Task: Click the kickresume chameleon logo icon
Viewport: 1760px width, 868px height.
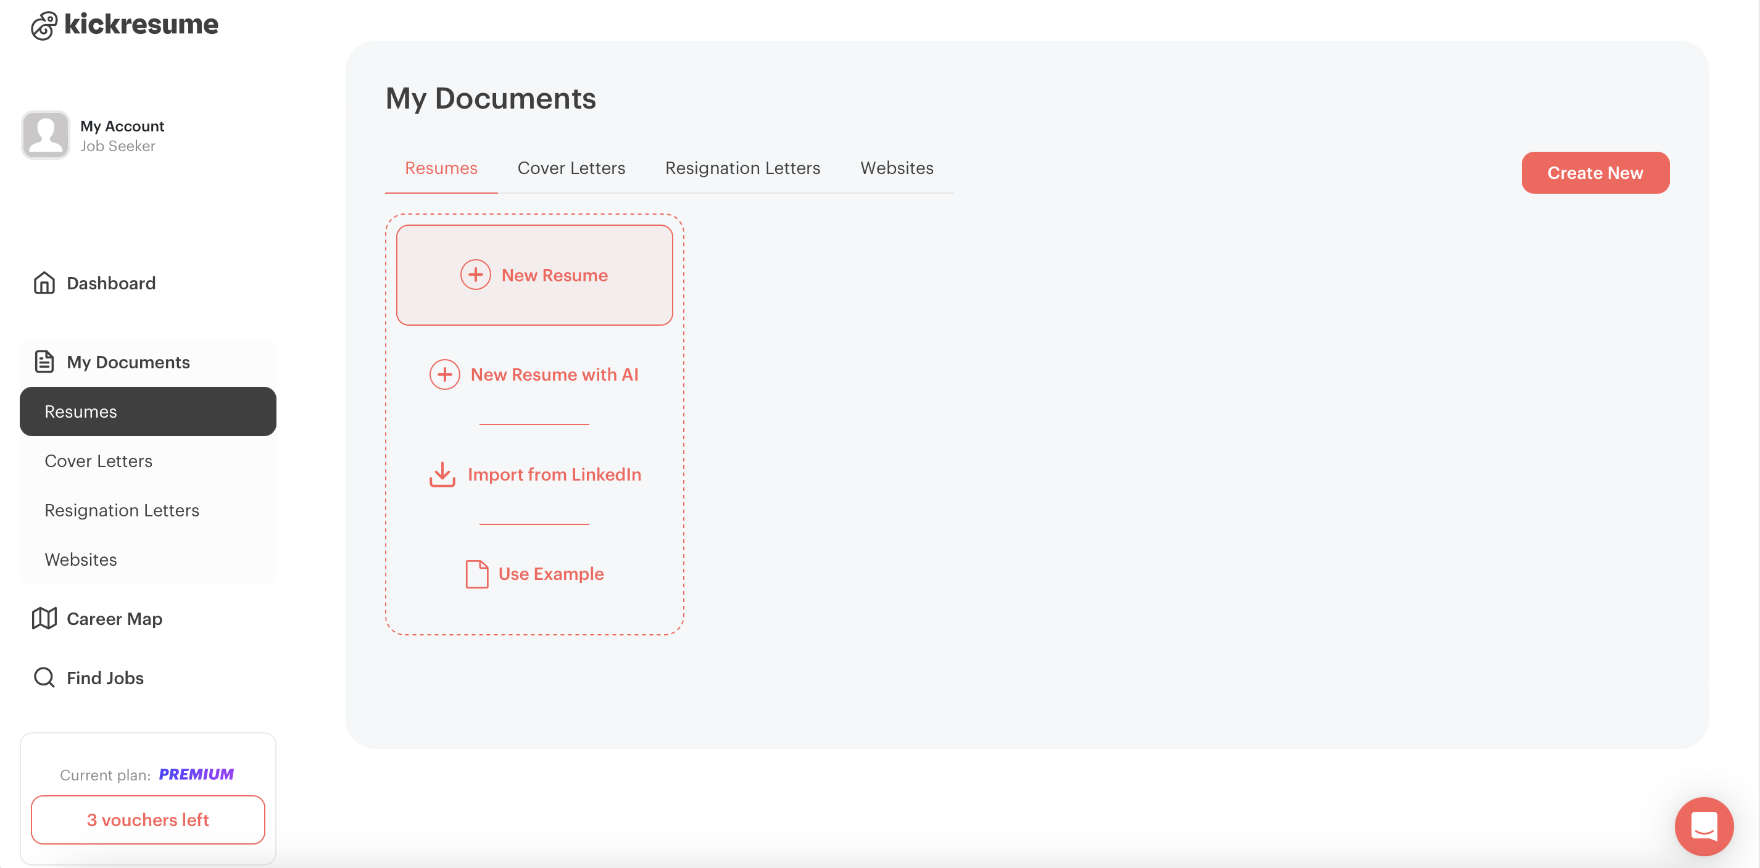Action: pos(44,26)
